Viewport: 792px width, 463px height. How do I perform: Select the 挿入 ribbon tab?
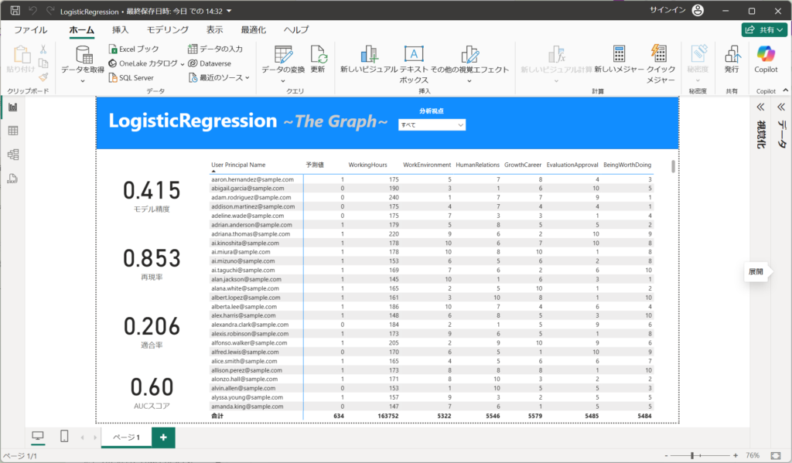coord(120,30)
